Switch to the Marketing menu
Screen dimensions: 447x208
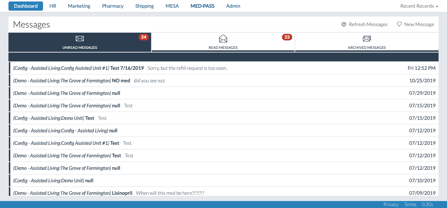79,6
